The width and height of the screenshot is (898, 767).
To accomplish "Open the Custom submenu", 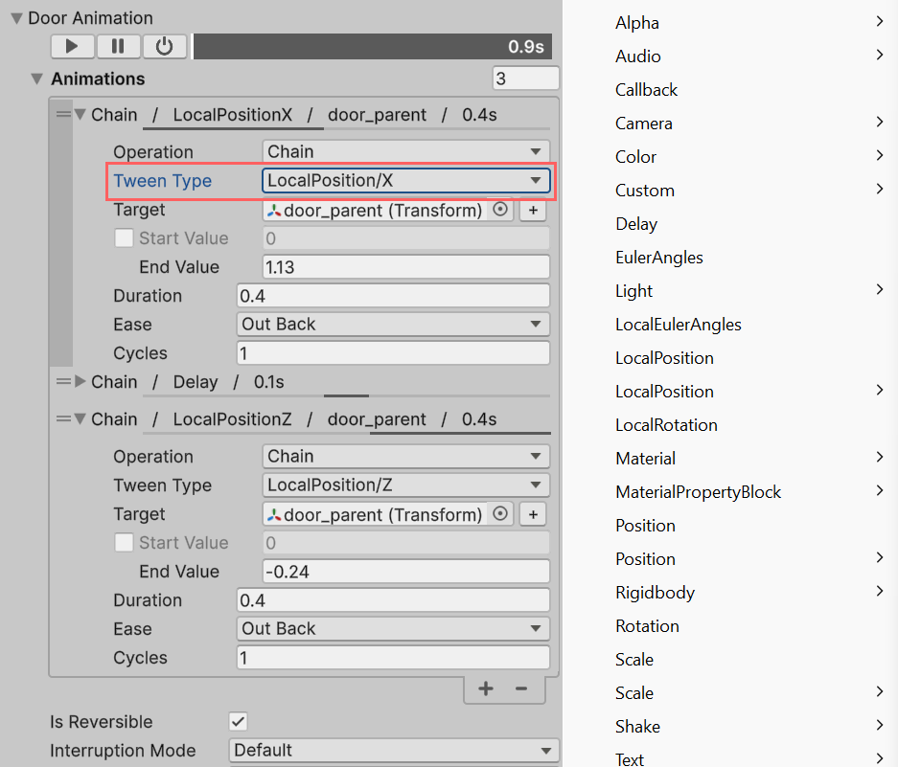I will (x=749, y=190).
